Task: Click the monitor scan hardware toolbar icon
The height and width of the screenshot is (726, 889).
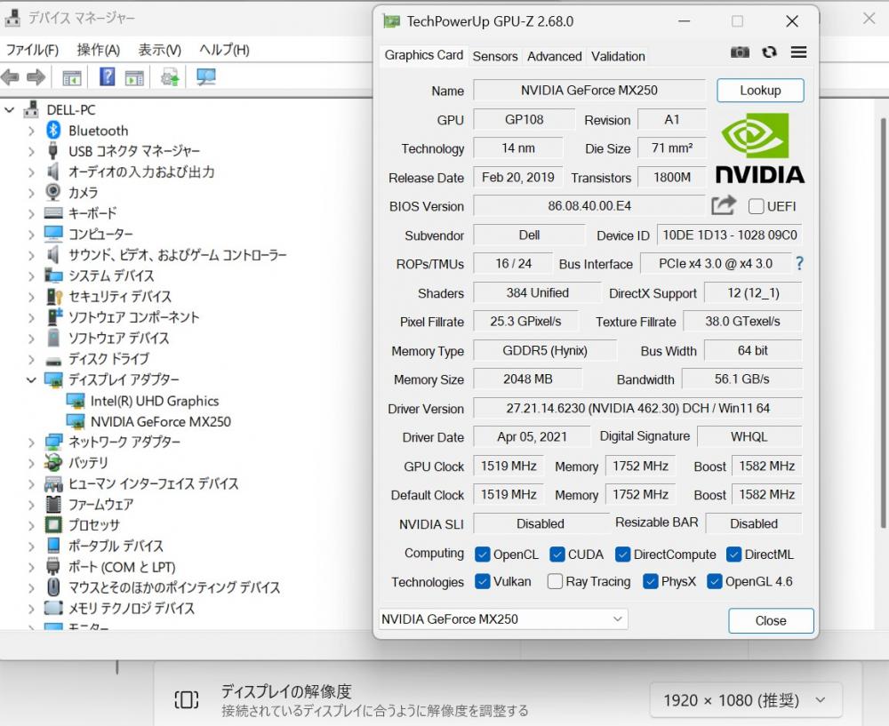Action: tap(206, 77)
